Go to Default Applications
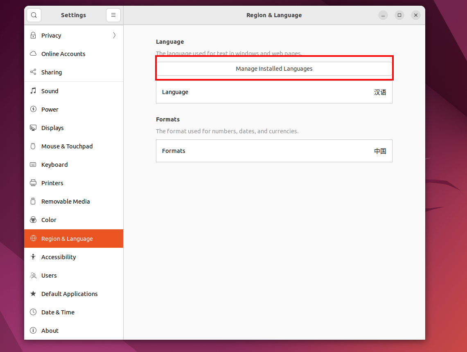The width and height of the screenshot is (467, 352). click(x=74, y=294)
